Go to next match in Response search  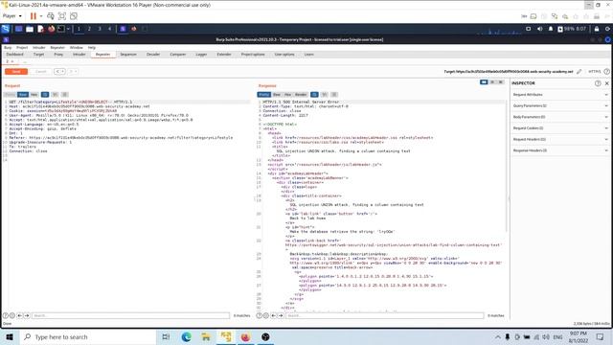point(281,315)
